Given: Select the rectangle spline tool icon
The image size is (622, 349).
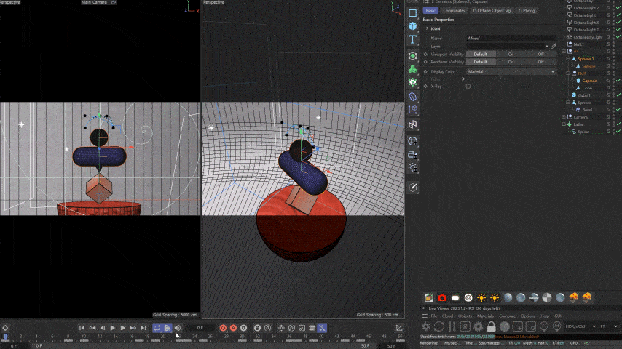Looking at the screenshot, I should [412, 13].
